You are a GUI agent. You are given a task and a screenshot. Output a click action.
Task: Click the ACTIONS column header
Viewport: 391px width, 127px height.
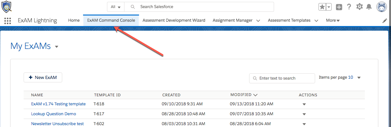308,95
